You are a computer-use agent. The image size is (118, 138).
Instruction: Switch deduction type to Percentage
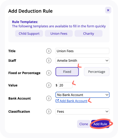[97, 72]
